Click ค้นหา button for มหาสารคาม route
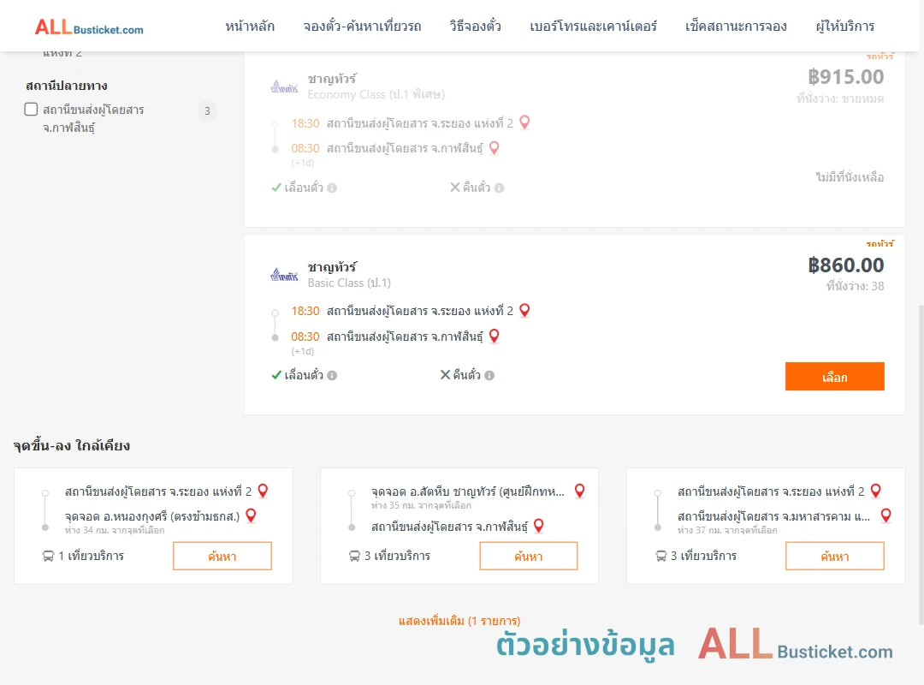 (x=834, y=556)
